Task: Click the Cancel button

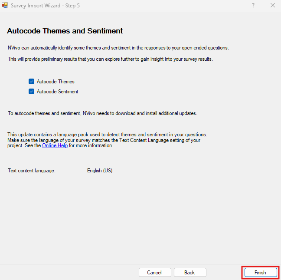Action: click(x=155, y=273)
